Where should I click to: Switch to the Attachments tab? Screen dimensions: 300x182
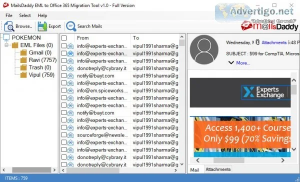pos(218,169)
